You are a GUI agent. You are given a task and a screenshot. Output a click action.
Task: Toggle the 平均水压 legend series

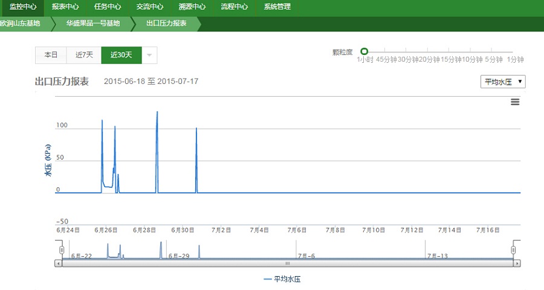[x=282, y=279]
